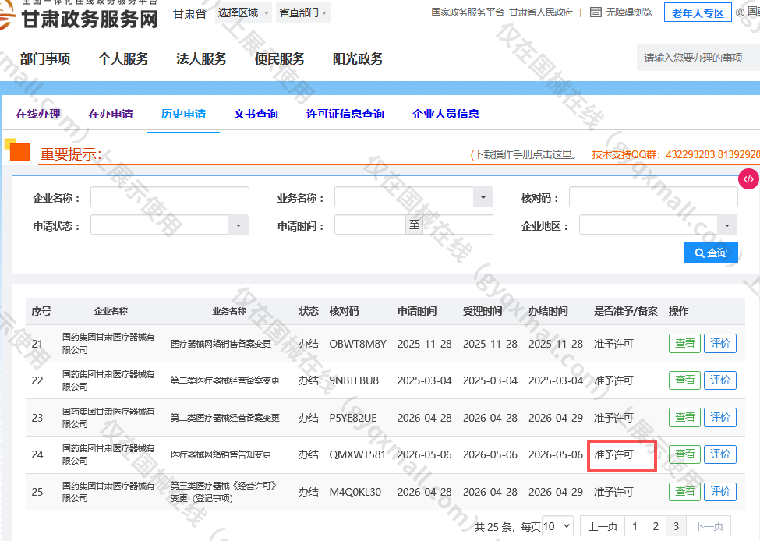Go to page 2 in pagination
This screenshot has height=541, width=760.
656,526
